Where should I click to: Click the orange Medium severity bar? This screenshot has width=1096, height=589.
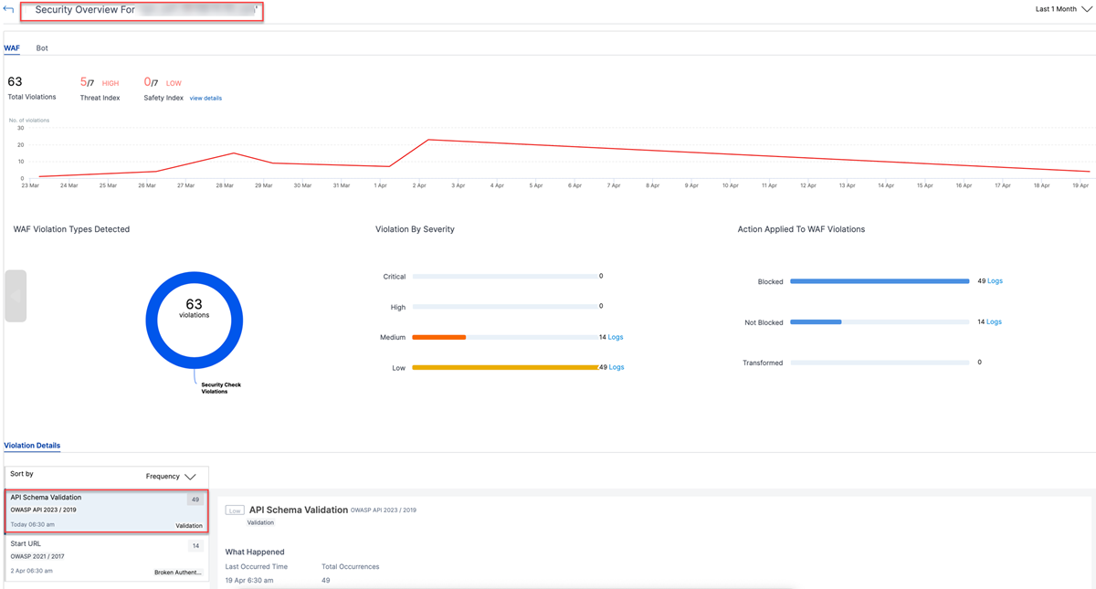(x=439, y=337)
